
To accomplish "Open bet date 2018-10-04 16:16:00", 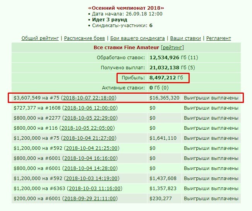I will pyautogui.click(x=90, y=158).
